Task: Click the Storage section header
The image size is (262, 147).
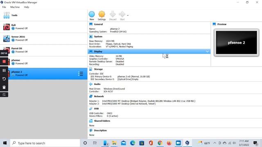Action: coord(98,69)
